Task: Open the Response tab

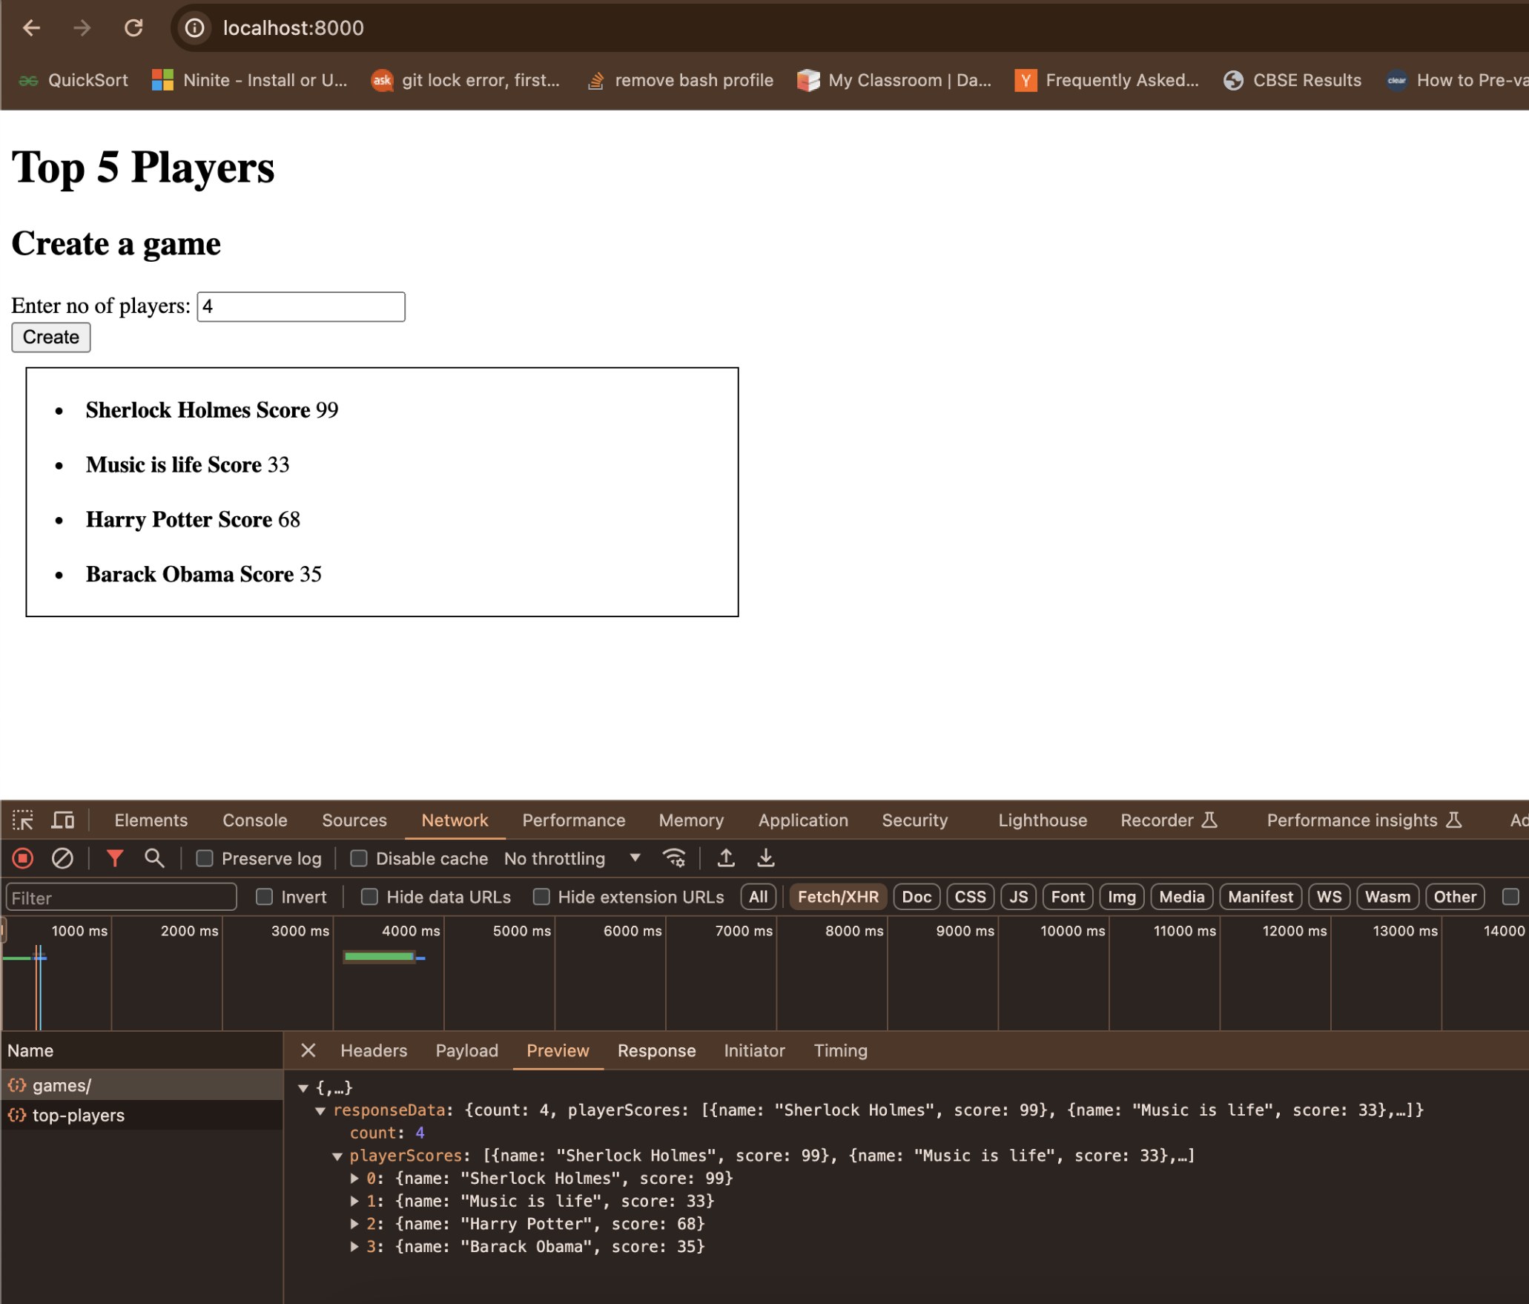Action: [655, 1050]
